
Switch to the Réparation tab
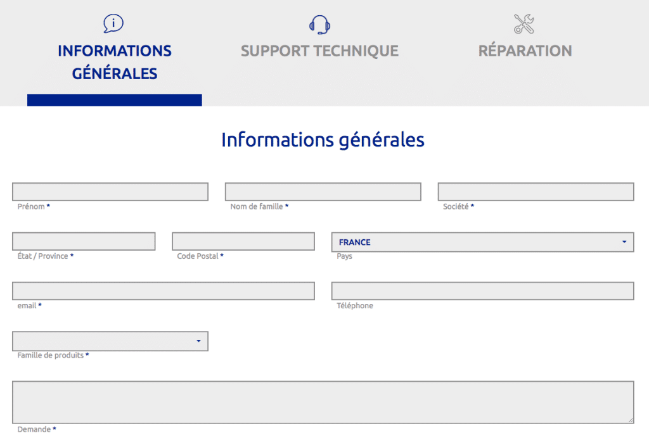525,51
